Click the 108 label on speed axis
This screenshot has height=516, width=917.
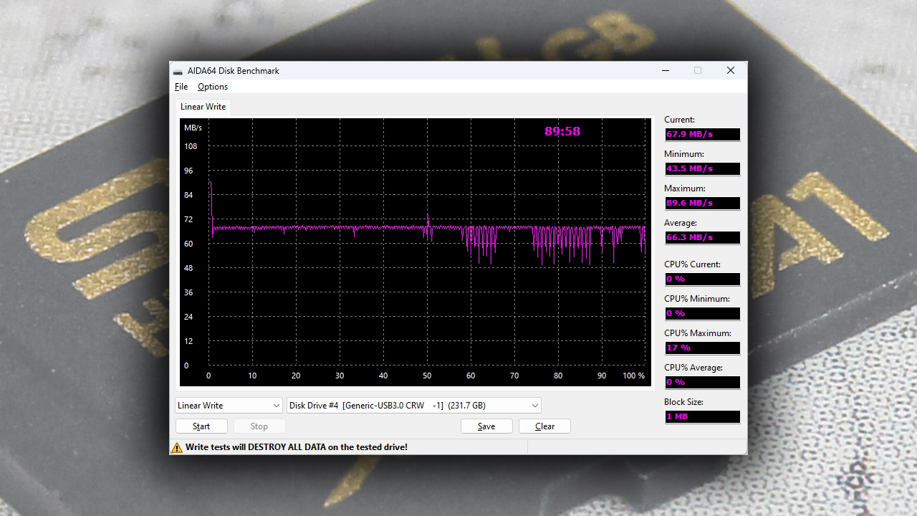191,146
